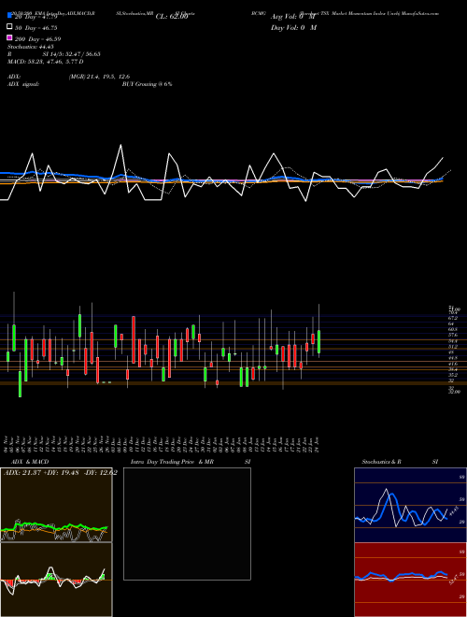Click the 'ADX & MACD' panel heading
467x617 pixels.
(x=30, y=462)
